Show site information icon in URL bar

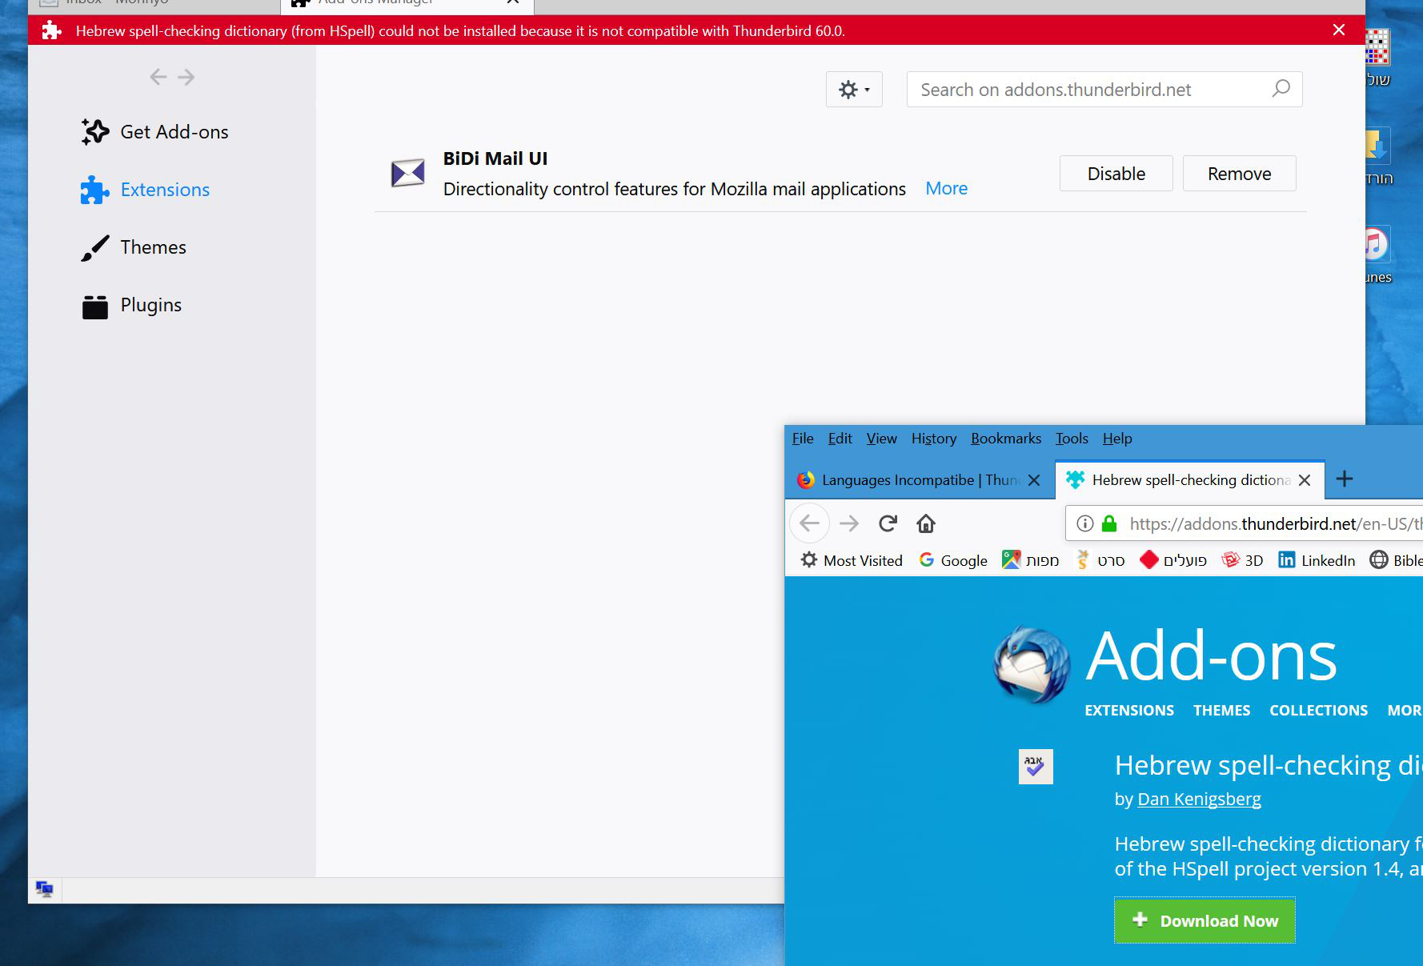click(x=1084, y=523)
